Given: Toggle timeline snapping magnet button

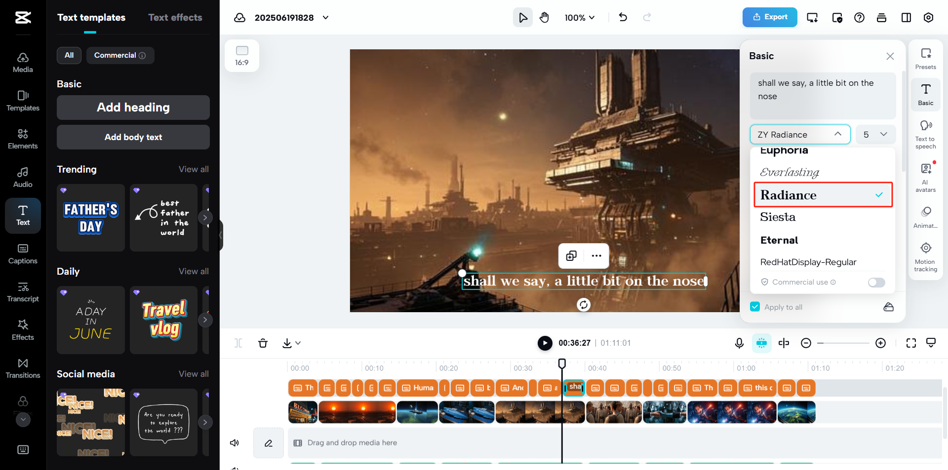Looking at the screenshot, I should [761, 343].
